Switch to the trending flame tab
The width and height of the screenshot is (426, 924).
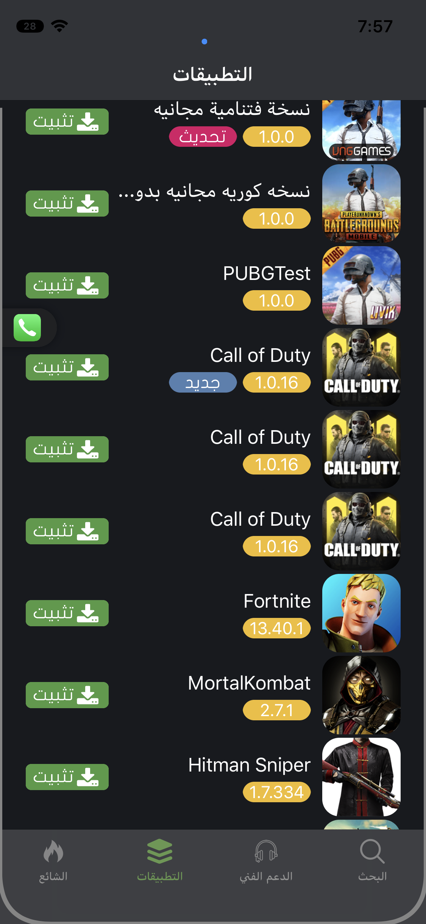[53, 860]
